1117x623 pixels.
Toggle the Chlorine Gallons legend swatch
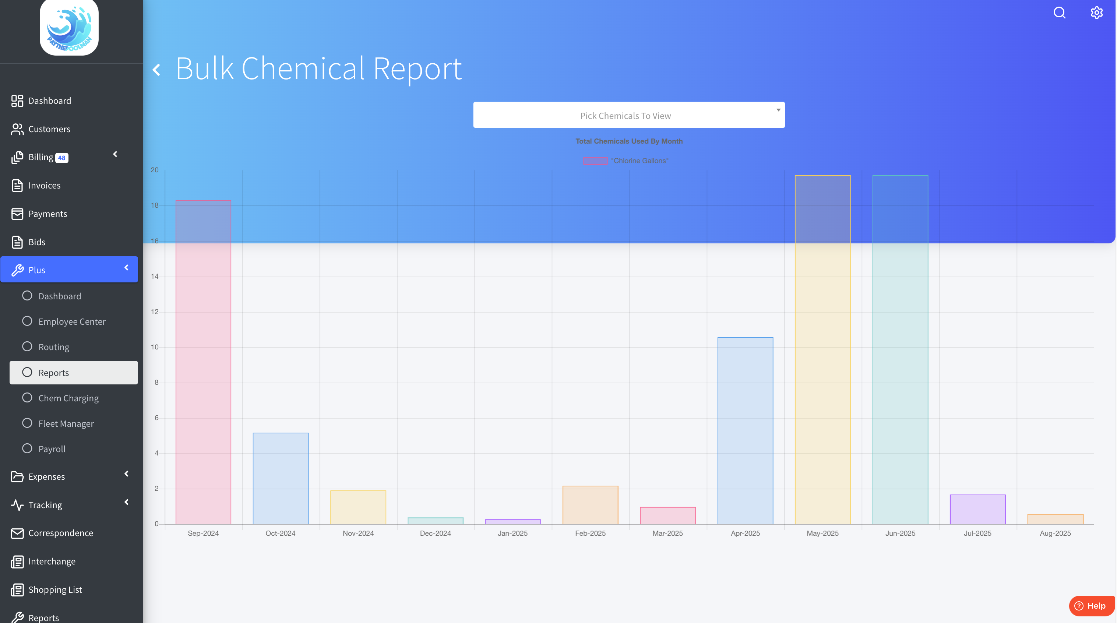coord(595,161)
